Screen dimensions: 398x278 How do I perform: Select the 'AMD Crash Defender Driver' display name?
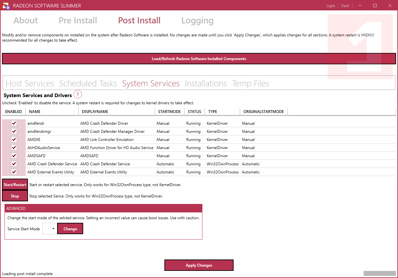(104, 123)
